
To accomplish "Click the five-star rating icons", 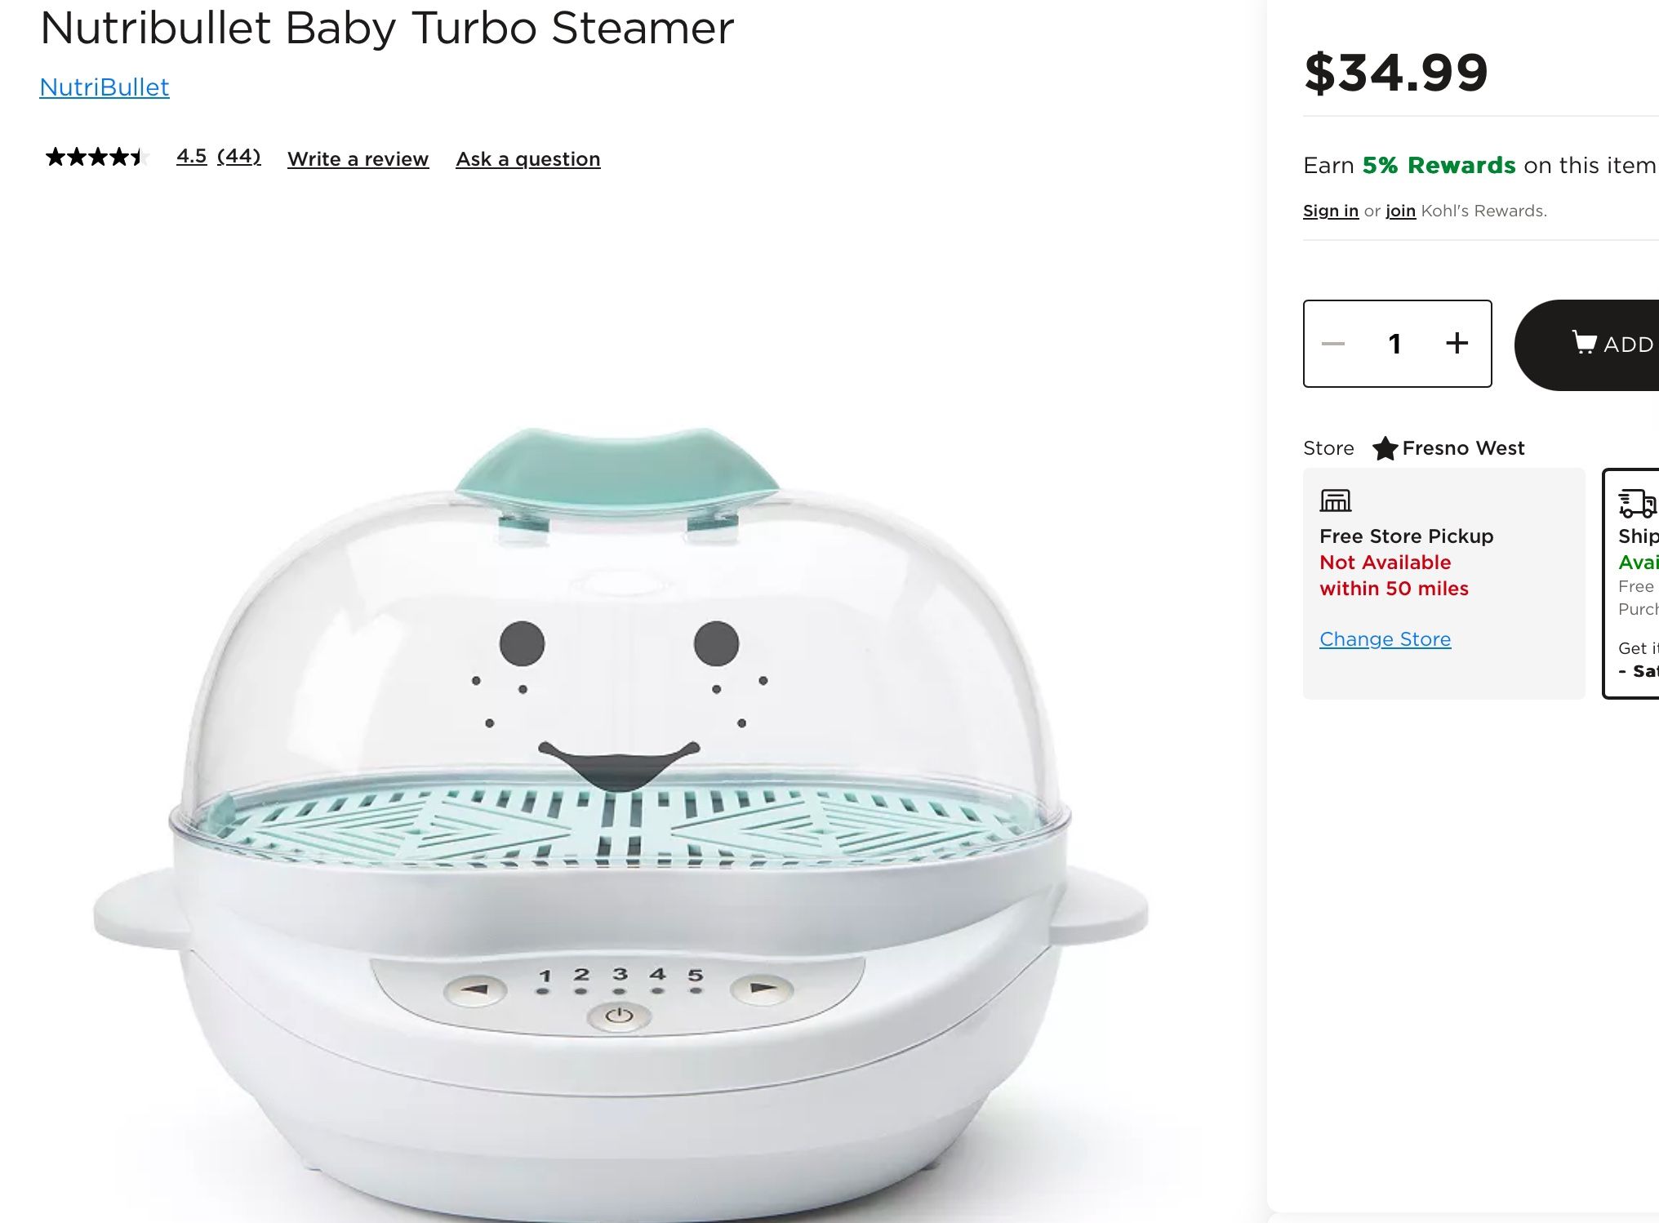I will click(x=96, y=157).
